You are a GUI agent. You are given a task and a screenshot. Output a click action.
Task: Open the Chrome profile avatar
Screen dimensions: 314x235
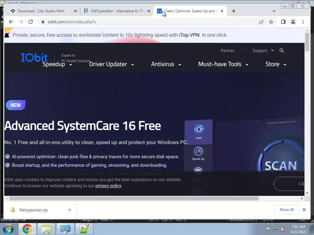293,22
